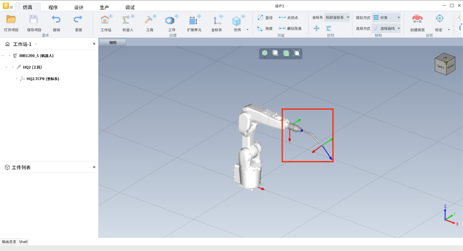Click the move arrows icon in 控制 group

tap(317, 28)
